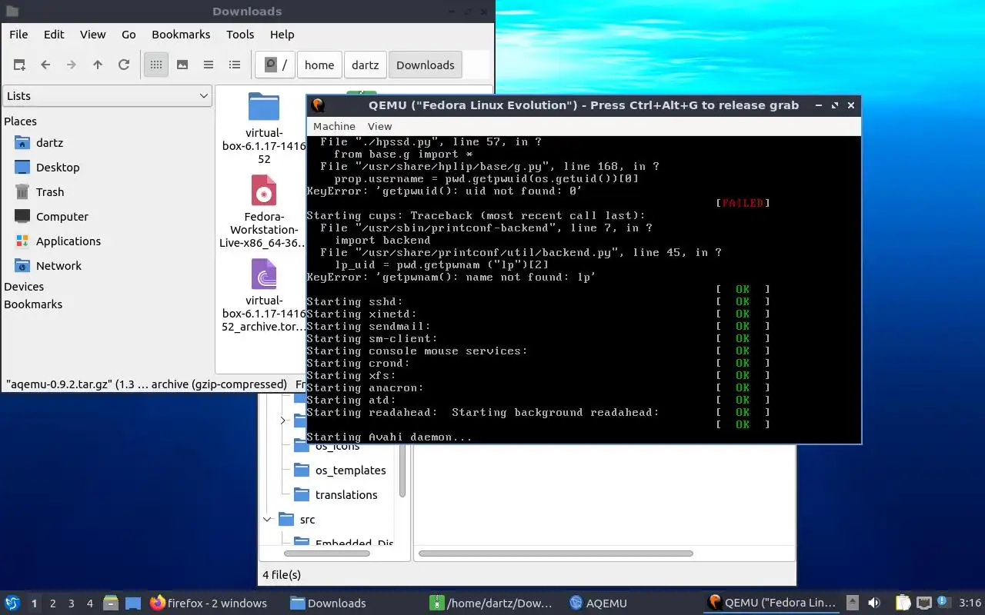Viewport: 985px width, 615px height.
Task: Open the Tools menu
Action: tap(240, 35)
